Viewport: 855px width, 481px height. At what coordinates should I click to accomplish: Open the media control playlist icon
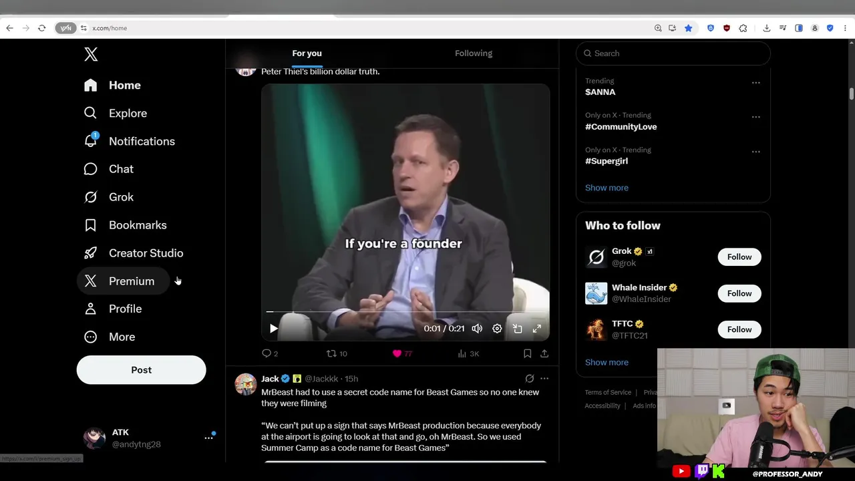(x=782, y=28)
